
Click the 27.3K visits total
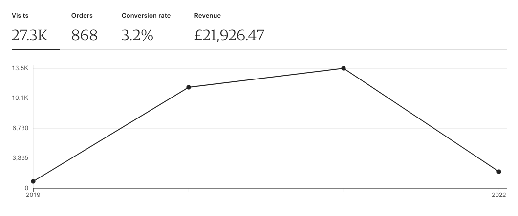(30, 35)
